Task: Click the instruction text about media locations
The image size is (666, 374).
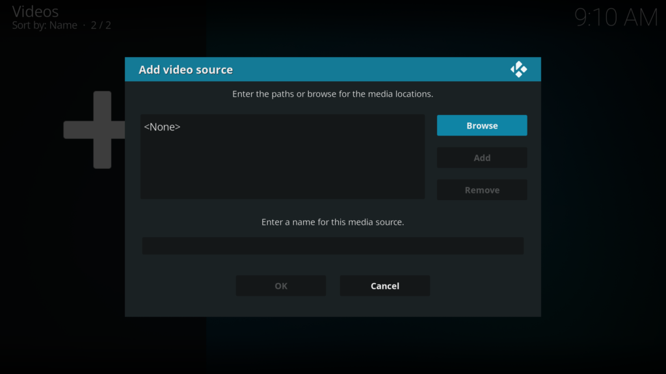Action: coord(332,93)
